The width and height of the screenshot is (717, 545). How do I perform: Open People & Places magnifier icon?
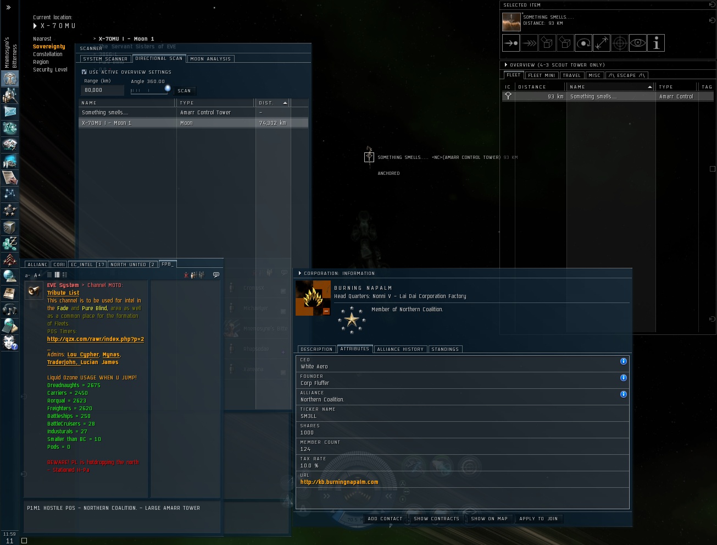[x=10, y=95]
